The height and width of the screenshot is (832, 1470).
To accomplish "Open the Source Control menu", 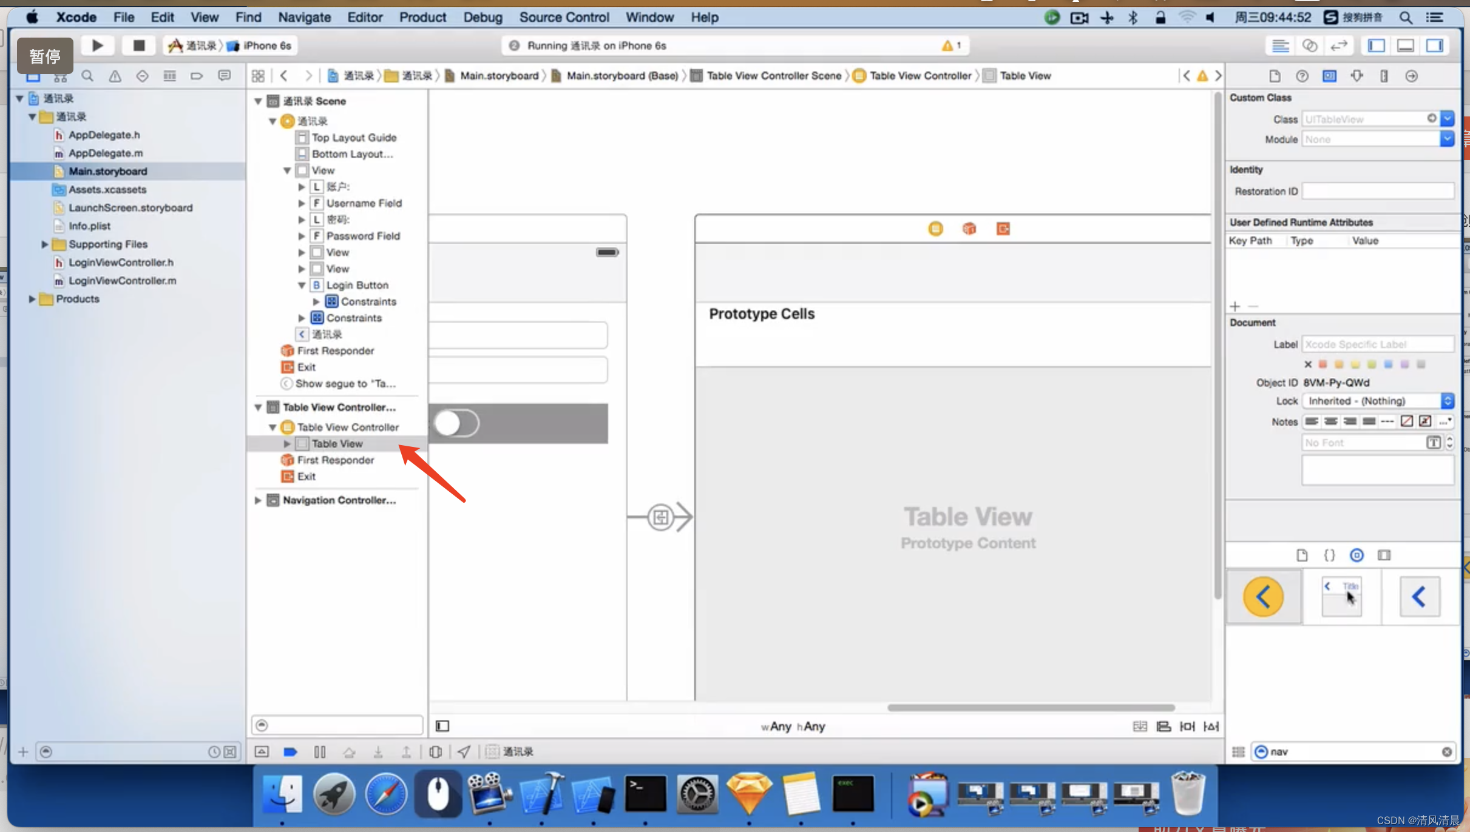I will click(x=564, y=17).
